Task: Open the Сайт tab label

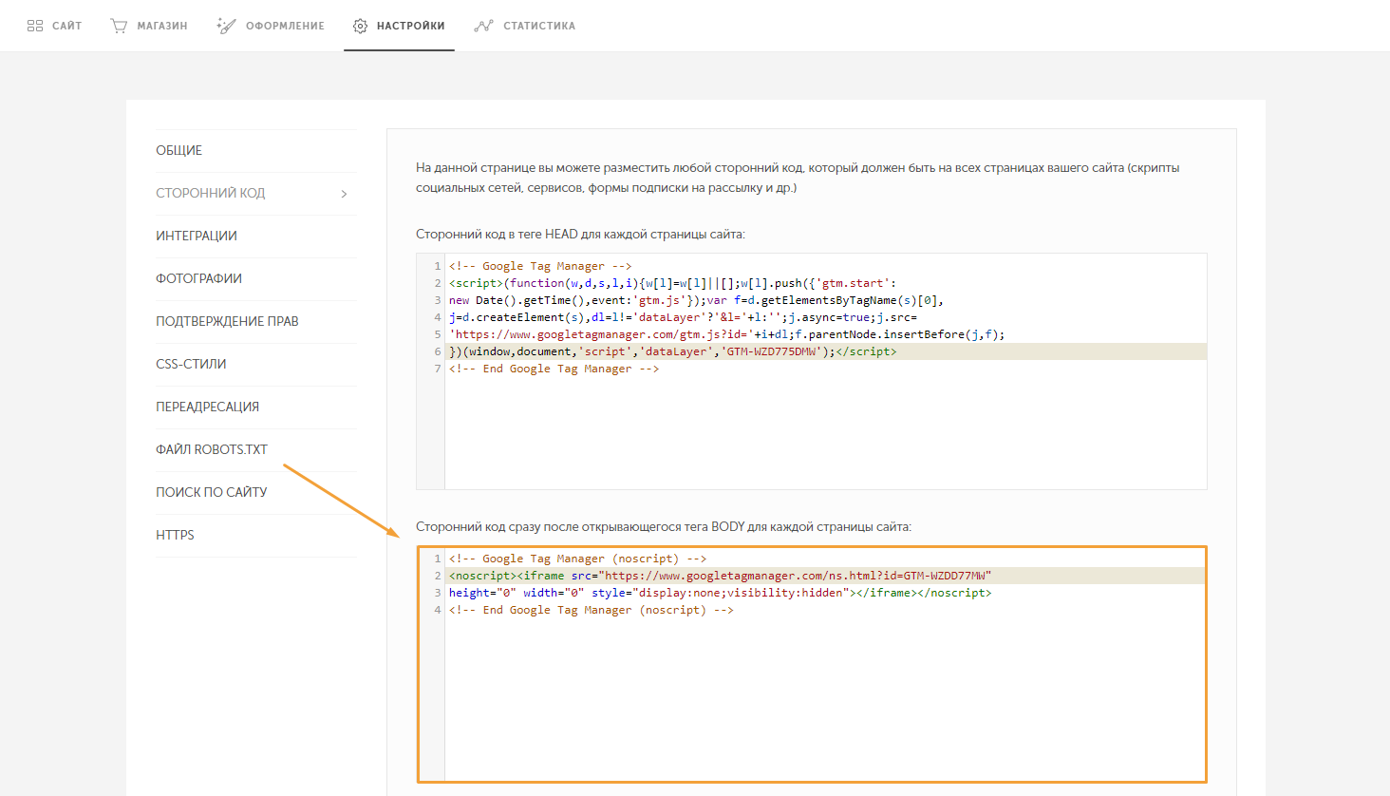Action: [67, 26]
